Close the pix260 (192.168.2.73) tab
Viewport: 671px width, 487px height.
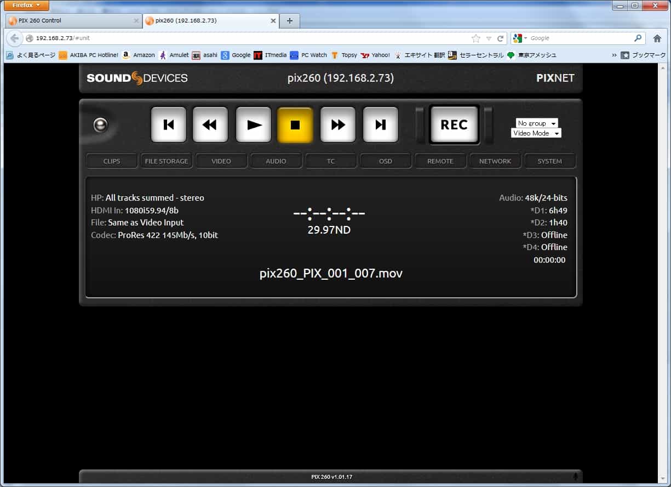click(x=273, y=21)
